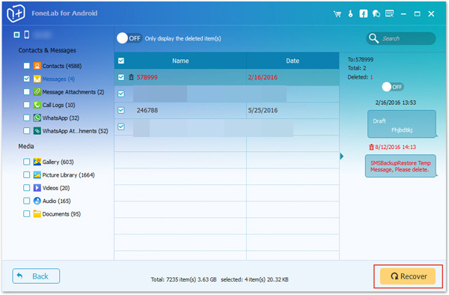Open the feedback menu icon in title bar
449x295 pixels.
point(389,13)
